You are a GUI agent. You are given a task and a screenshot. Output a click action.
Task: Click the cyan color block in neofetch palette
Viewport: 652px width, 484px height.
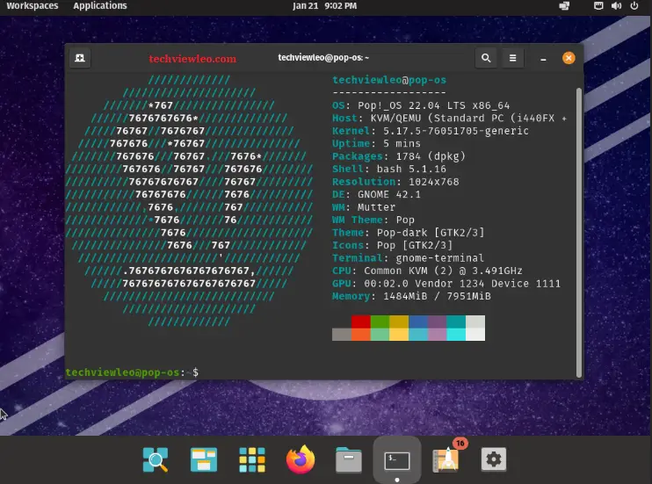456,321
